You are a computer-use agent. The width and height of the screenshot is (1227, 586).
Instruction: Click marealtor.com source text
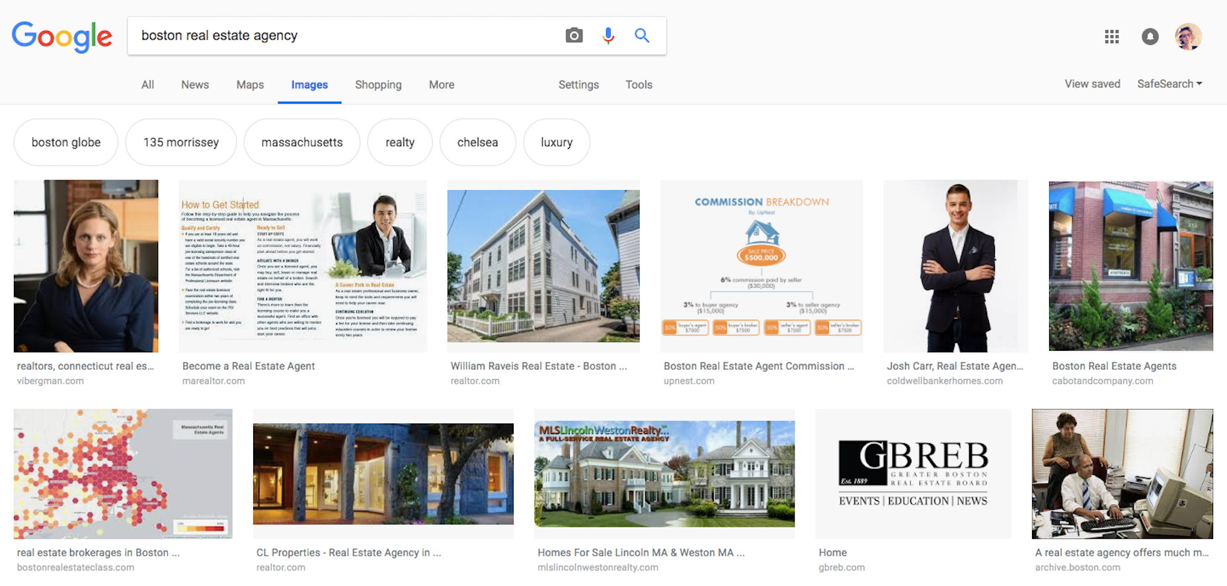(x=214, y=381)
